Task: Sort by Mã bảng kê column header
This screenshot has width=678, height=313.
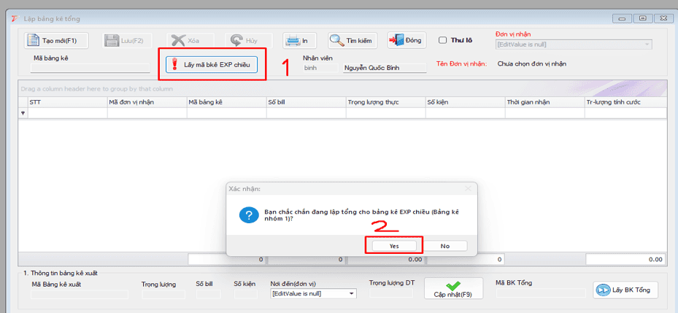Action: click(226, 103)
